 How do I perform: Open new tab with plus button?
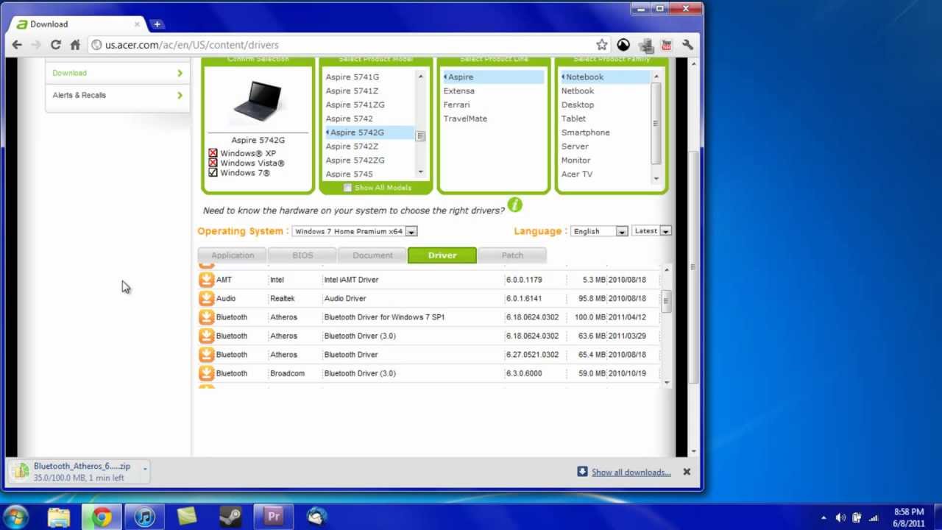157,24
